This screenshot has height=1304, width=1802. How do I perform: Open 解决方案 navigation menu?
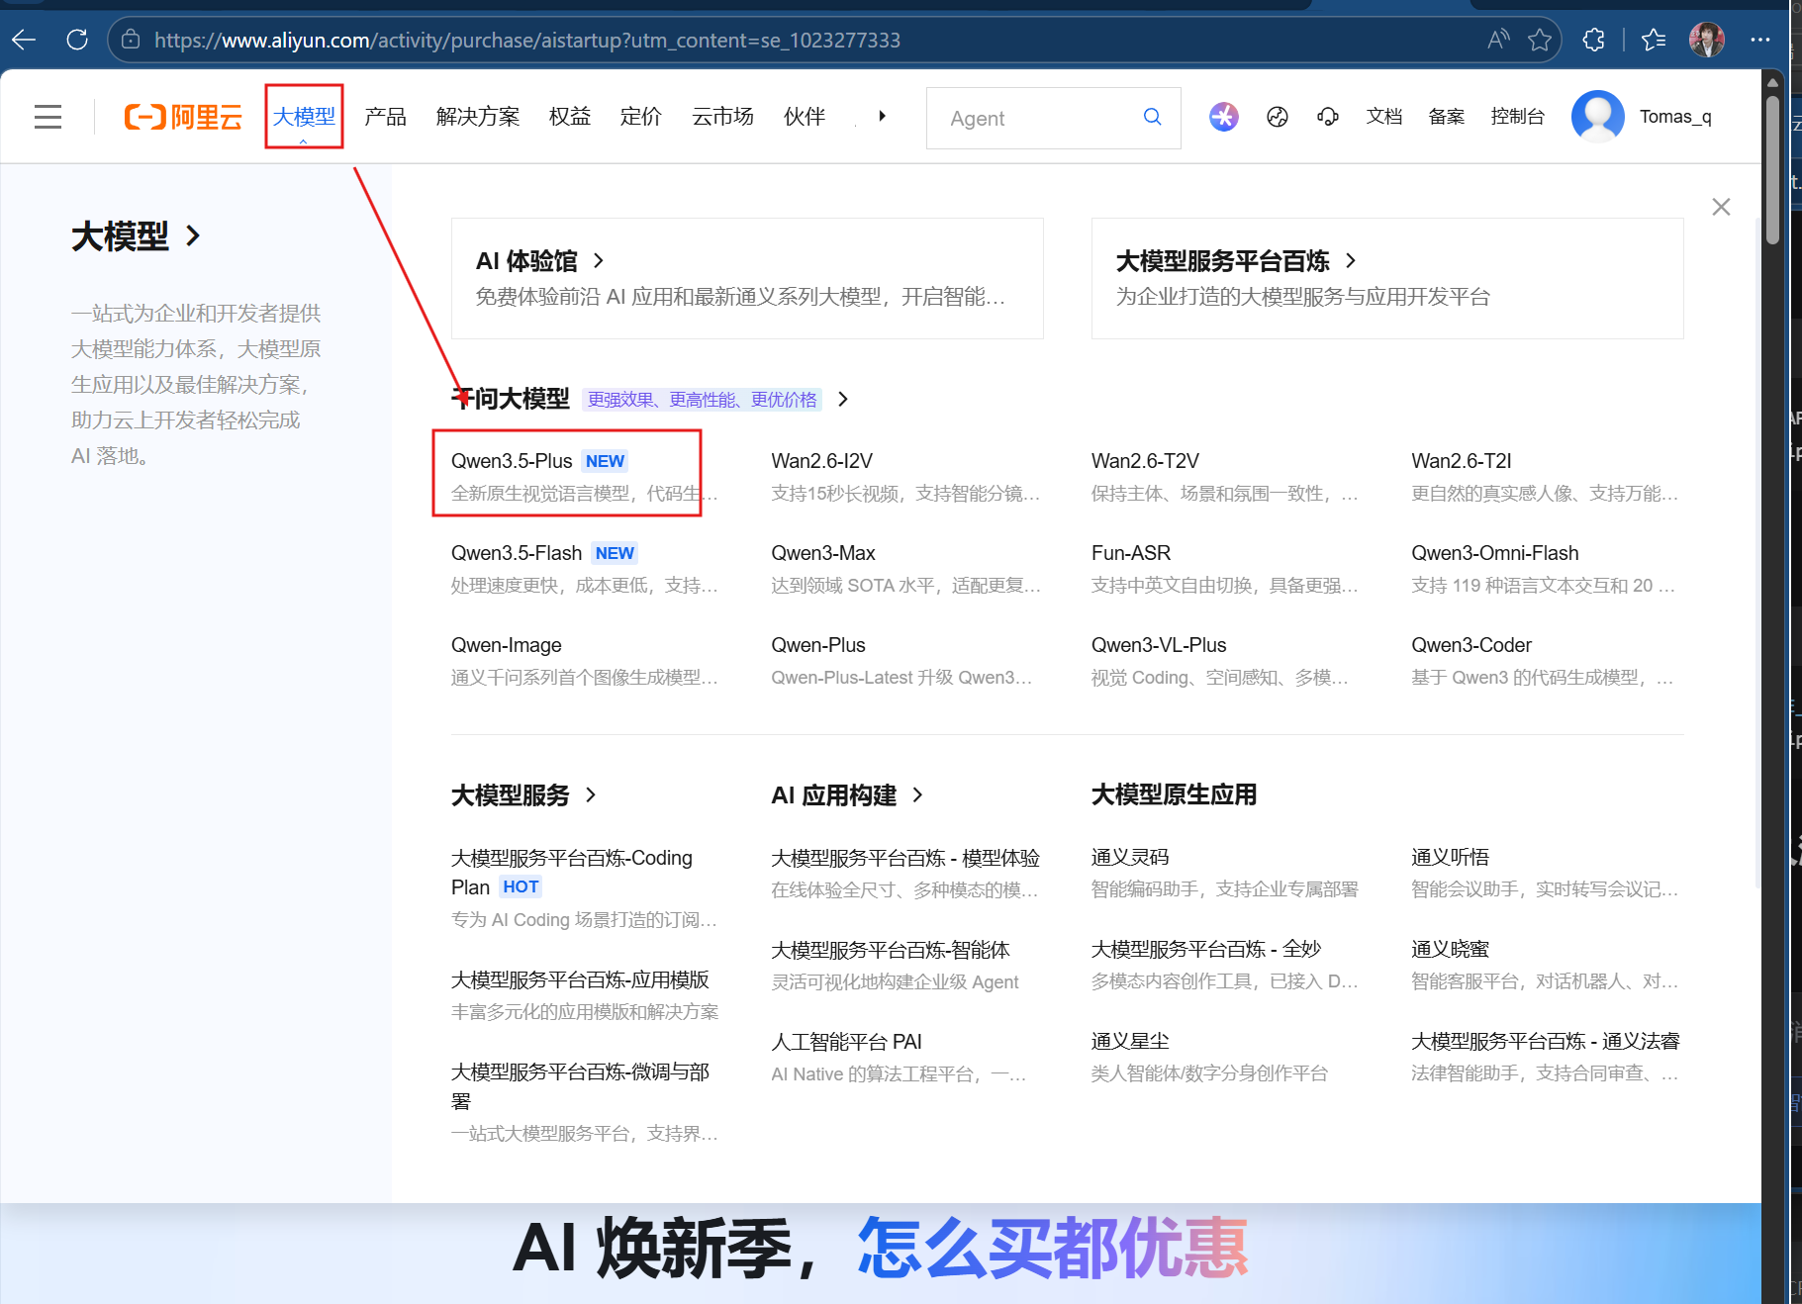(x=478, y=117)
